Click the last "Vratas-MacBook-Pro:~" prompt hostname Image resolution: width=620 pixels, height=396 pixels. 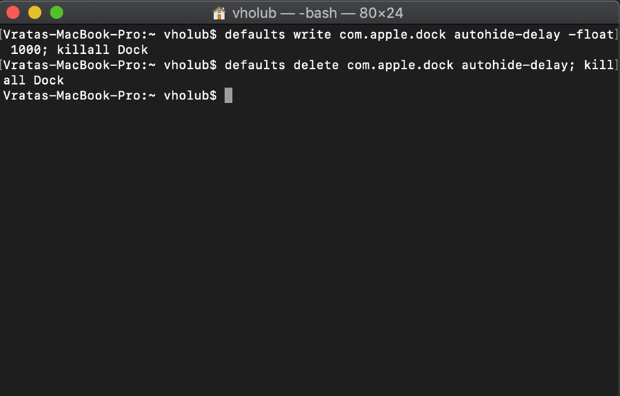click(x=80, y=95)
